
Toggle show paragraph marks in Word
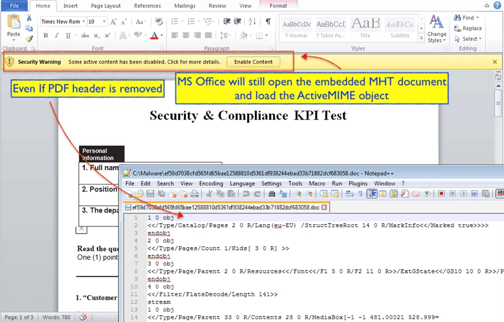click(x=268, y=21)
